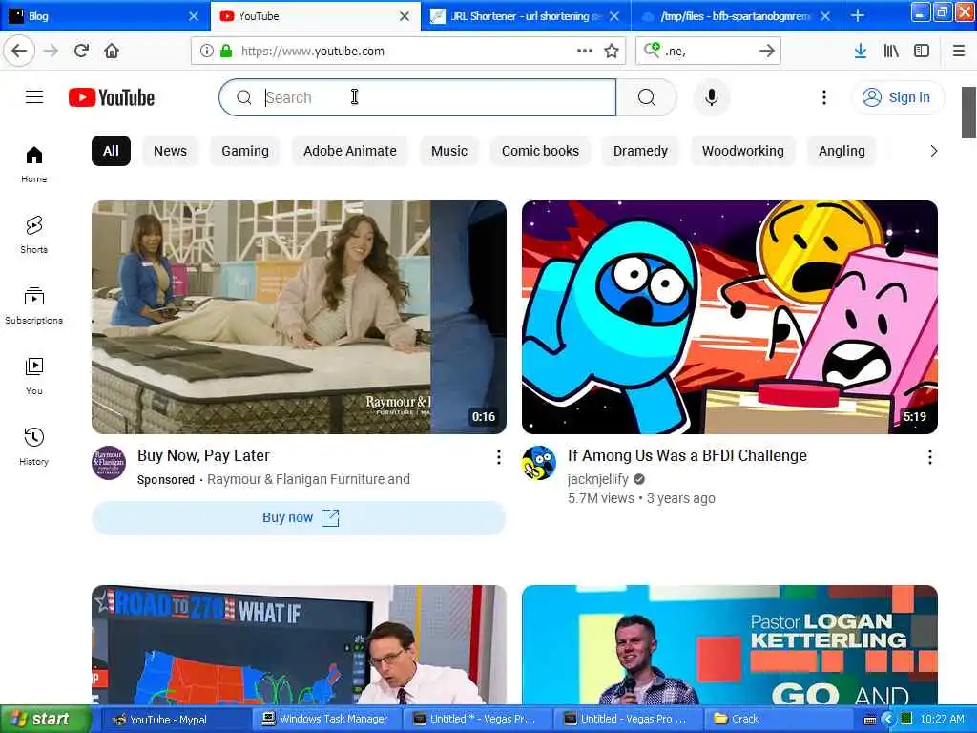
Task: Open the Windows Start button
Action: [46, 719]
